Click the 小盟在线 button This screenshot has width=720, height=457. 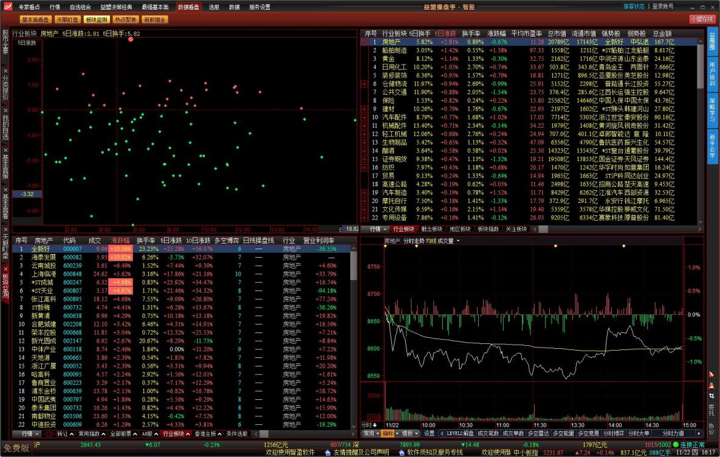(x=702, y=19)
